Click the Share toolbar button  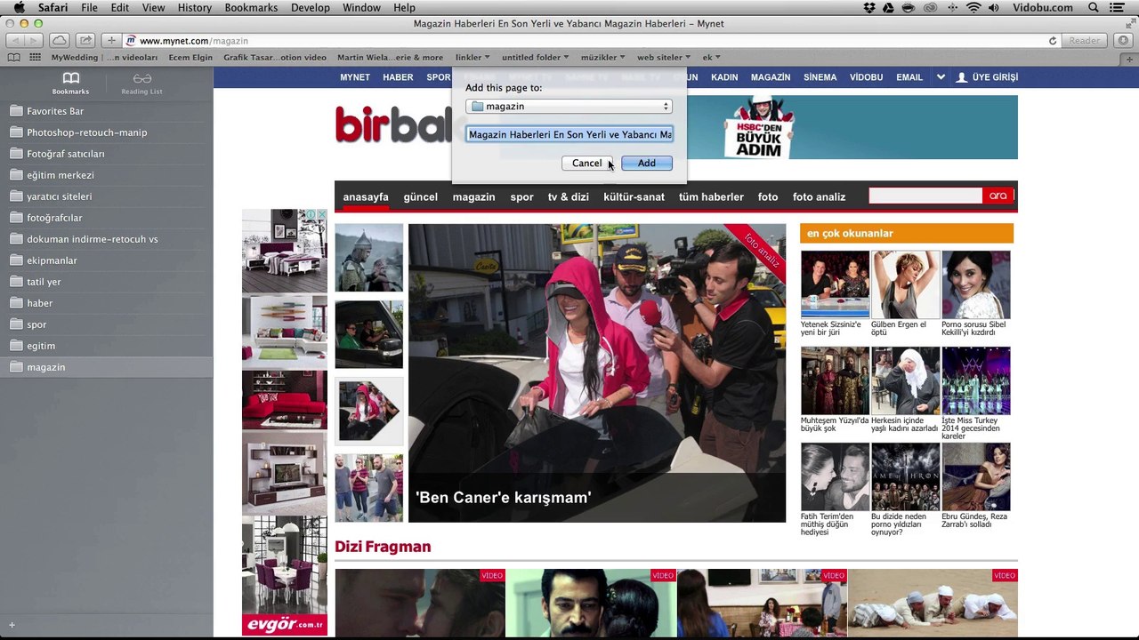pos(85,40)
